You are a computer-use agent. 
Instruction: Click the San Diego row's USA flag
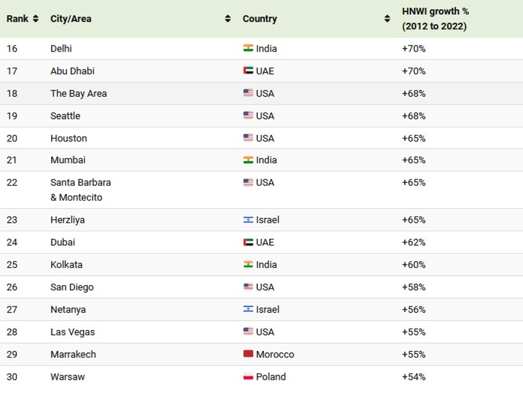click(x=248, y=287)
